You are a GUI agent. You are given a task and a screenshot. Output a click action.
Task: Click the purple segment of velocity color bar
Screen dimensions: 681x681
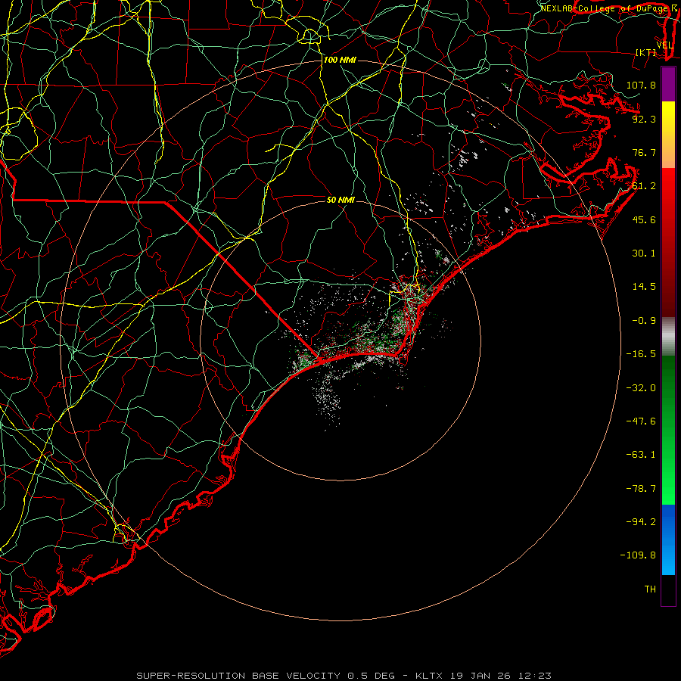[668, 84]
